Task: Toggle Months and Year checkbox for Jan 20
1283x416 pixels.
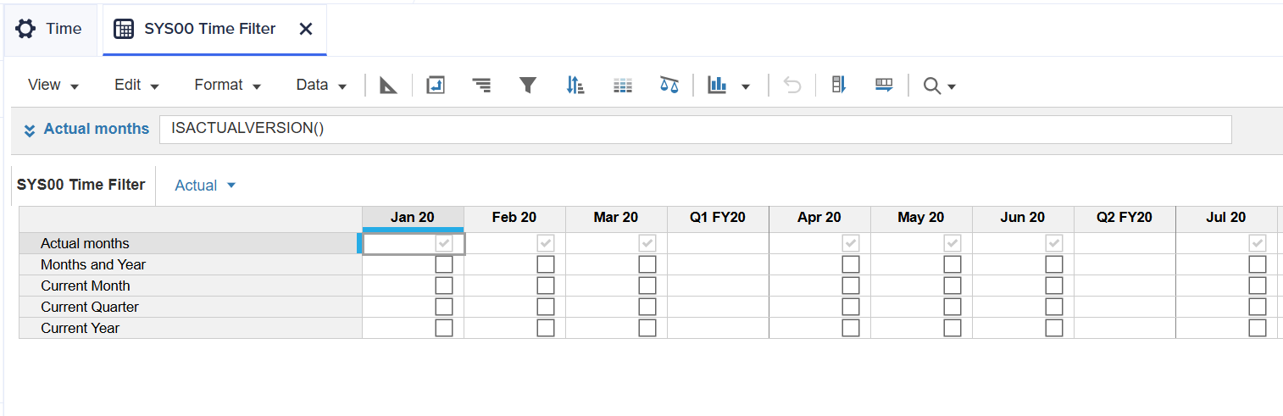Action: coord(444,264)
